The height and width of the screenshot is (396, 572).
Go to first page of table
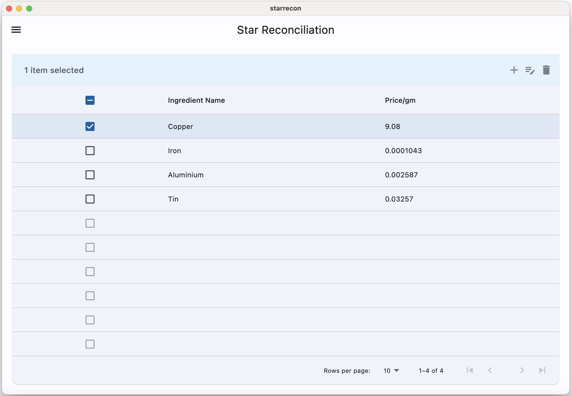pyautogui.click(x=470, y=370)
